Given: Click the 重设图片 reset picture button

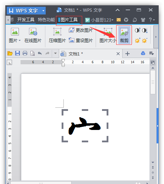Looking at the screenshot, I should pos(81,40).
